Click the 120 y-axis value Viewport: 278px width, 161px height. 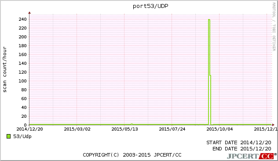[23, 72]
